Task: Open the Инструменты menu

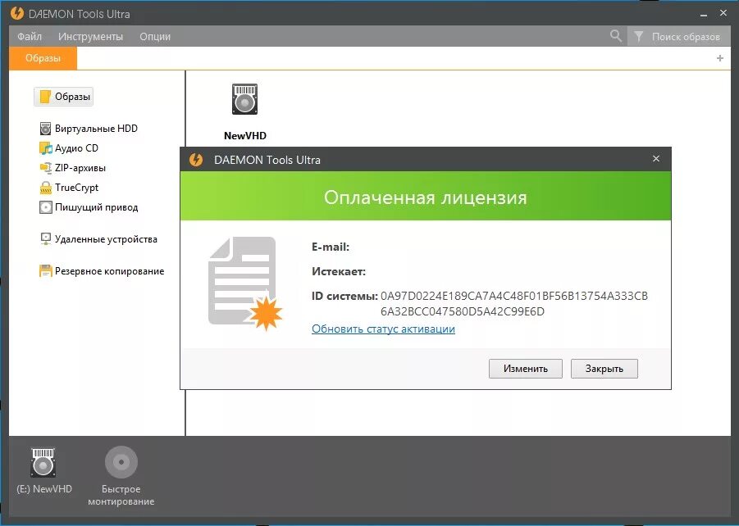Action: (x=90, y=36)
